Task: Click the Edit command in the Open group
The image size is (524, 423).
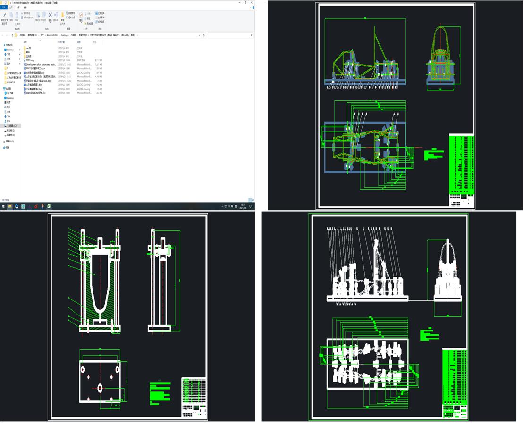Action: 87,19
